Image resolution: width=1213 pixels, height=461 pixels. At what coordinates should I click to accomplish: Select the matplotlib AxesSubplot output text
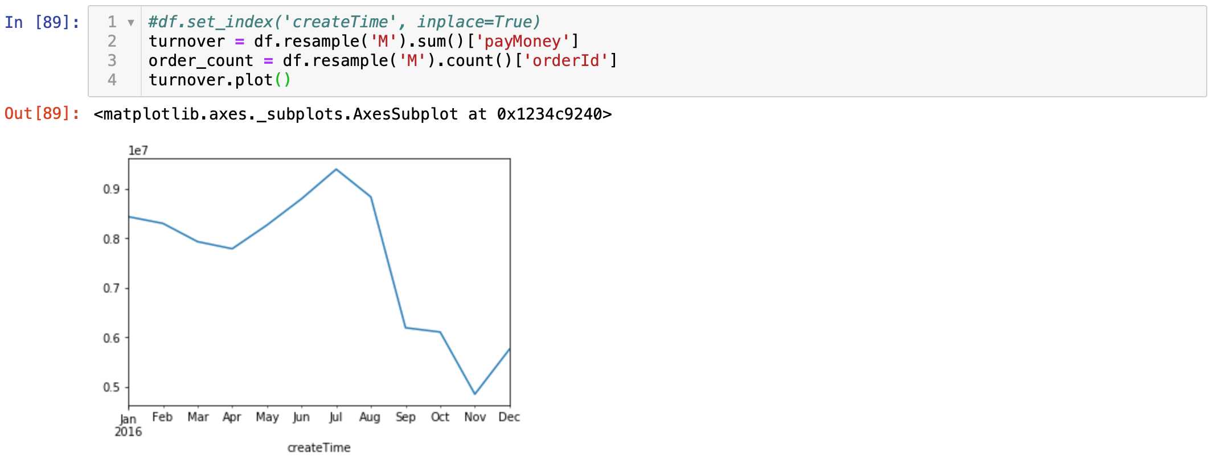click(353, 114)
